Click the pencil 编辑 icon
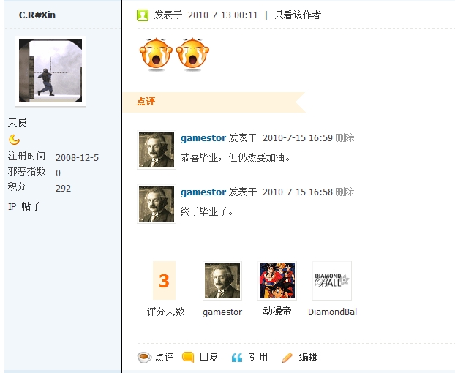Screen dimensions: 455x373 point(287,358)
